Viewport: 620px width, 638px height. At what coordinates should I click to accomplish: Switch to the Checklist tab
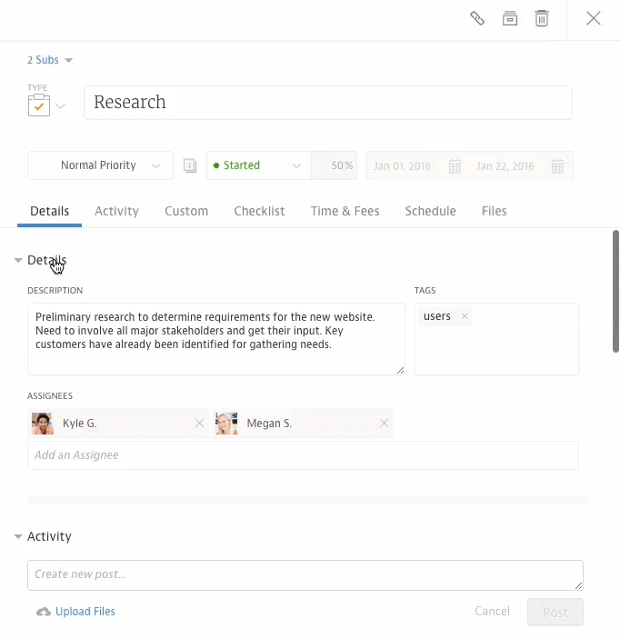tap(259, 211)
